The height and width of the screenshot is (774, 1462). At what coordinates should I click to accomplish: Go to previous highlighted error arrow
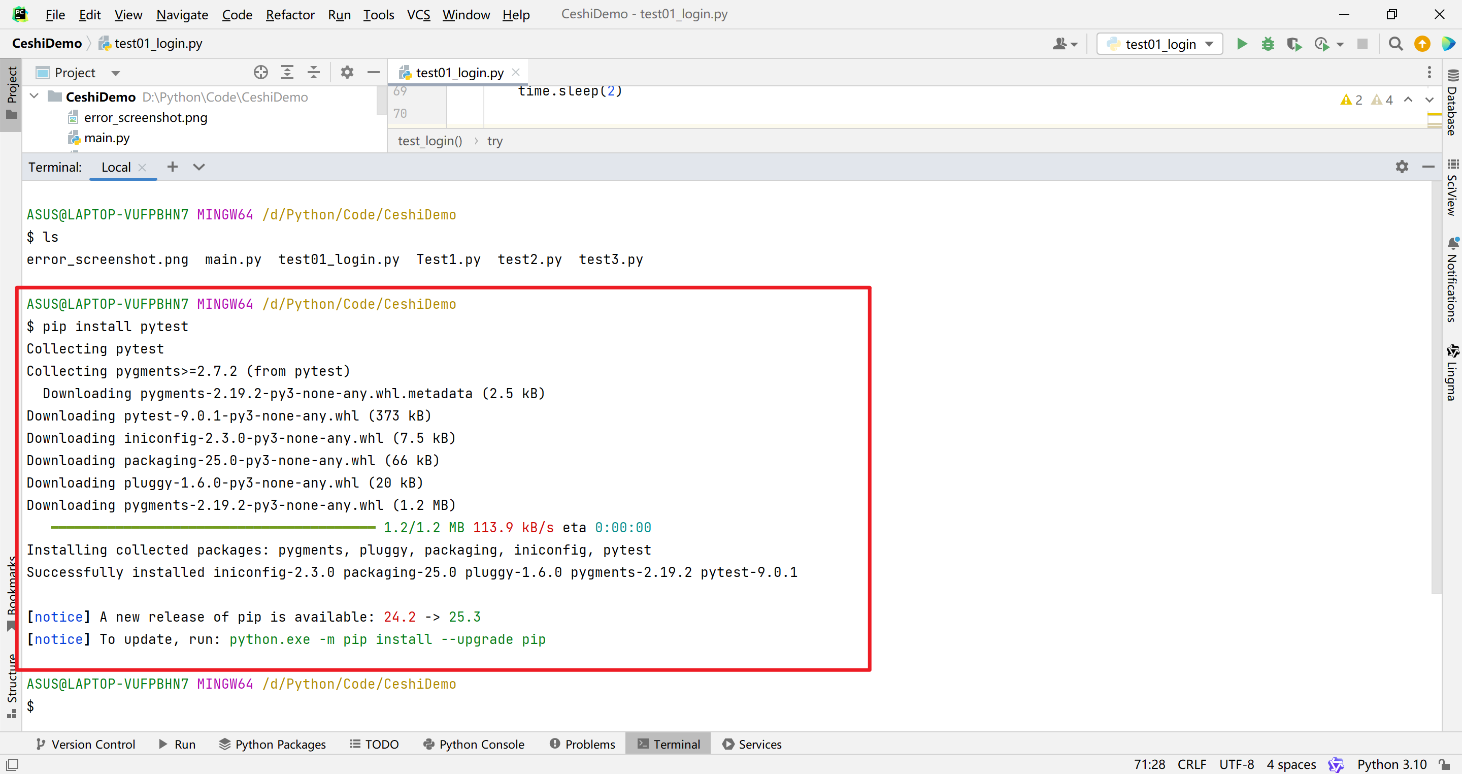tap(1408, 100)
